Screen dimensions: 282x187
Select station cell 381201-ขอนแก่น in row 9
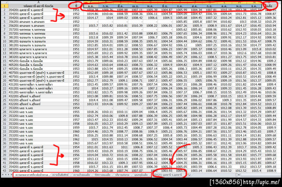(39, 37)
